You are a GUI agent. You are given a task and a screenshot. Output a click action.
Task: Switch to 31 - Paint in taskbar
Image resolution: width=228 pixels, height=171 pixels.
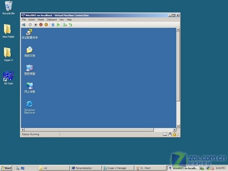tap(150, 168)
